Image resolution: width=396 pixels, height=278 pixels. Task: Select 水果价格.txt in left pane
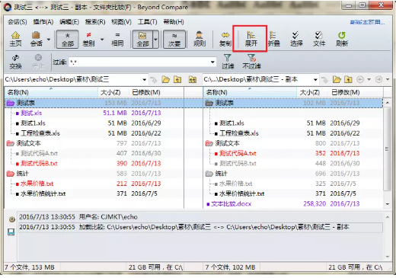[37, 184]
